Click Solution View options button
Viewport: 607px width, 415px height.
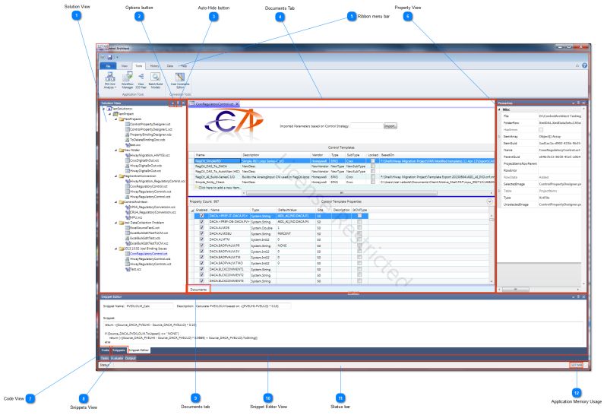coord(172,103)
